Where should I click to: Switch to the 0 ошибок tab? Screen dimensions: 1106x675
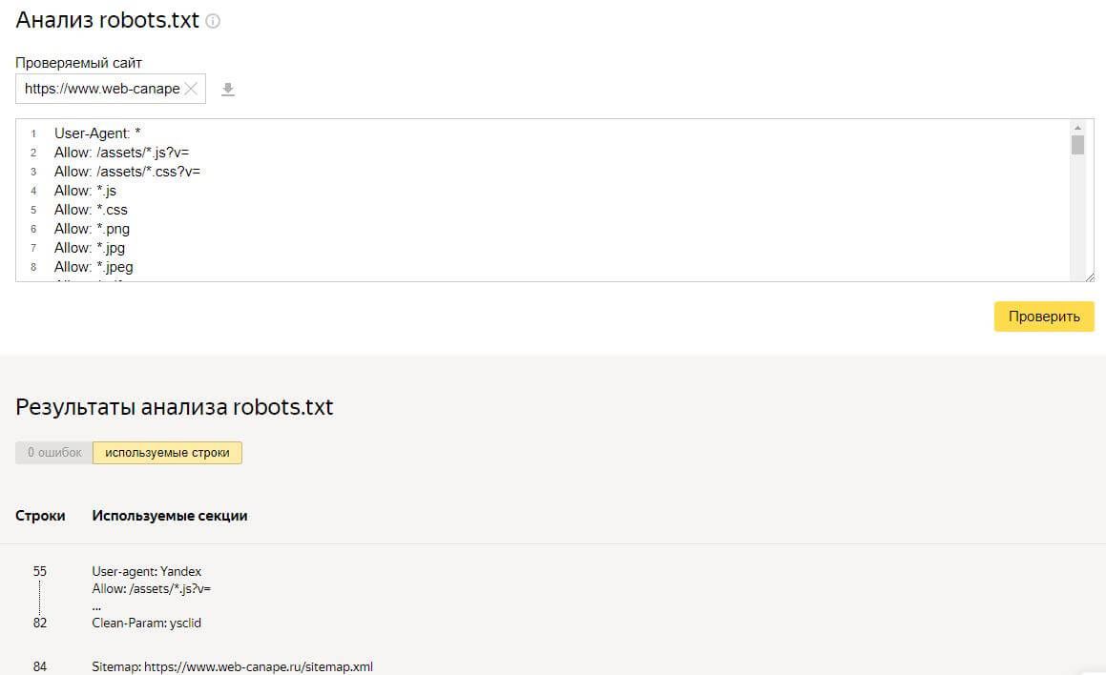[x=54, y=453]
